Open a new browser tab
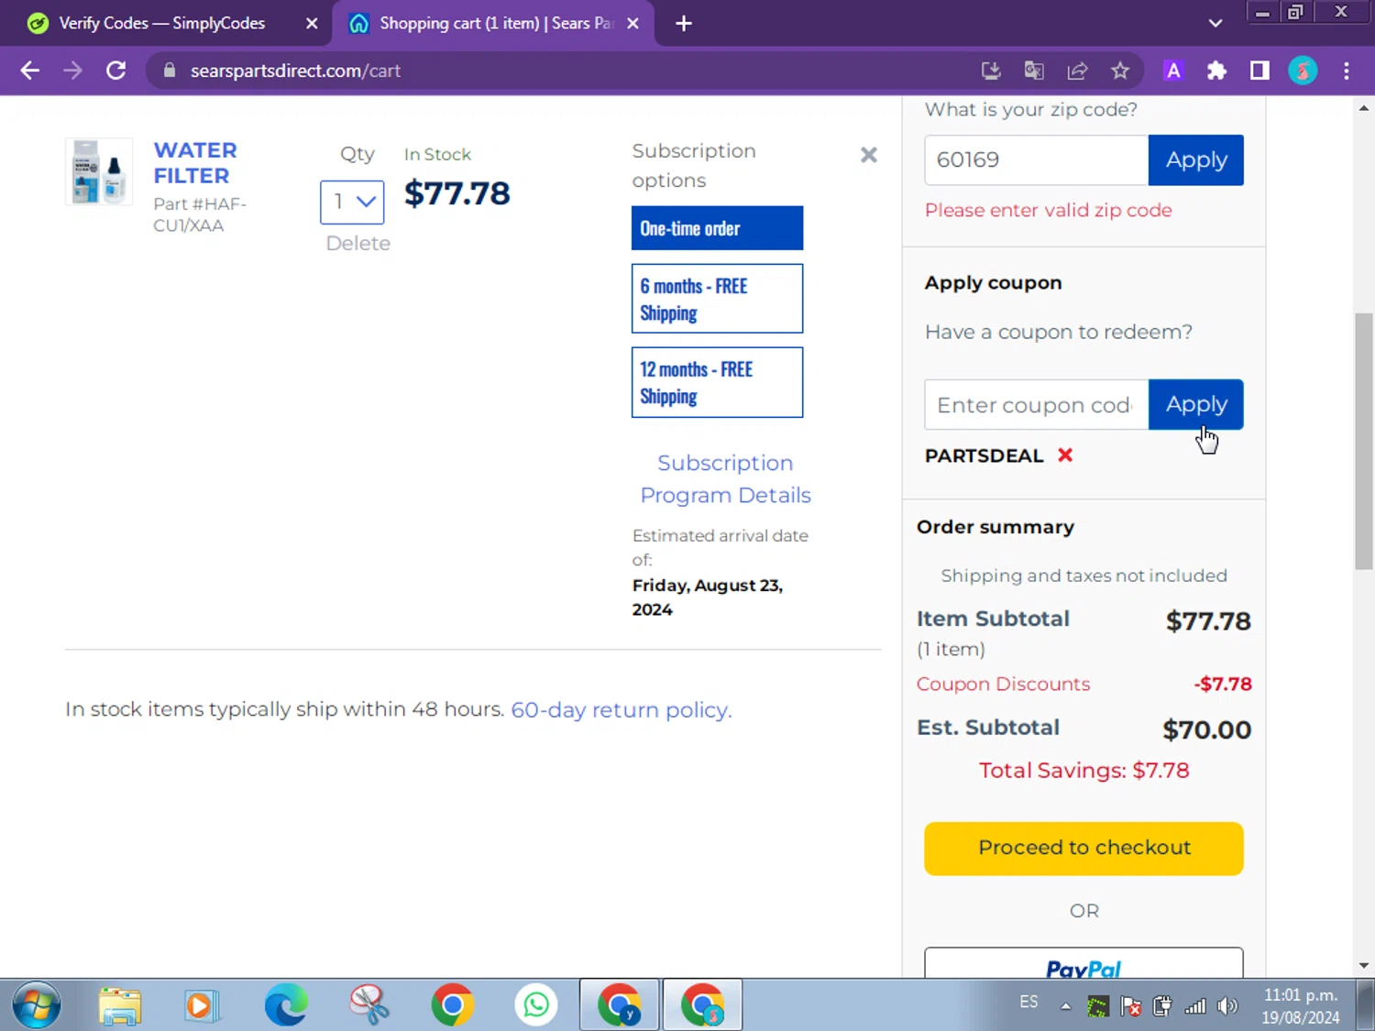The height and width of the screenshot is (1031, 1375). click(684, 24)
